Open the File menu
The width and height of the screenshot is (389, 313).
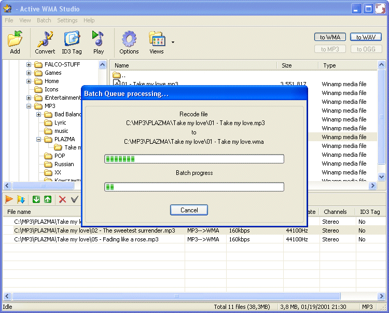[9, 20]
